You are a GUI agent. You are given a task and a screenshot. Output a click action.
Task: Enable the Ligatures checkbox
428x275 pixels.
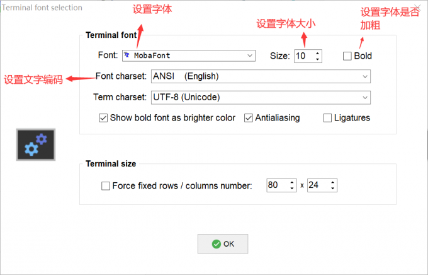pyautogui.click(x=327, y=118)
